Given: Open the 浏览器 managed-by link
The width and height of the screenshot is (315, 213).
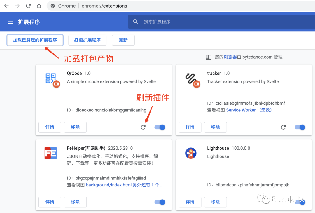Looking at the screenshot, I should coord(230,57).
